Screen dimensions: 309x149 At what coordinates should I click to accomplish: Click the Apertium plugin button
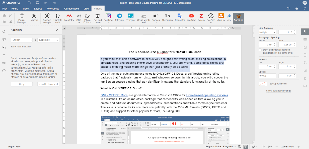point(239,18)
